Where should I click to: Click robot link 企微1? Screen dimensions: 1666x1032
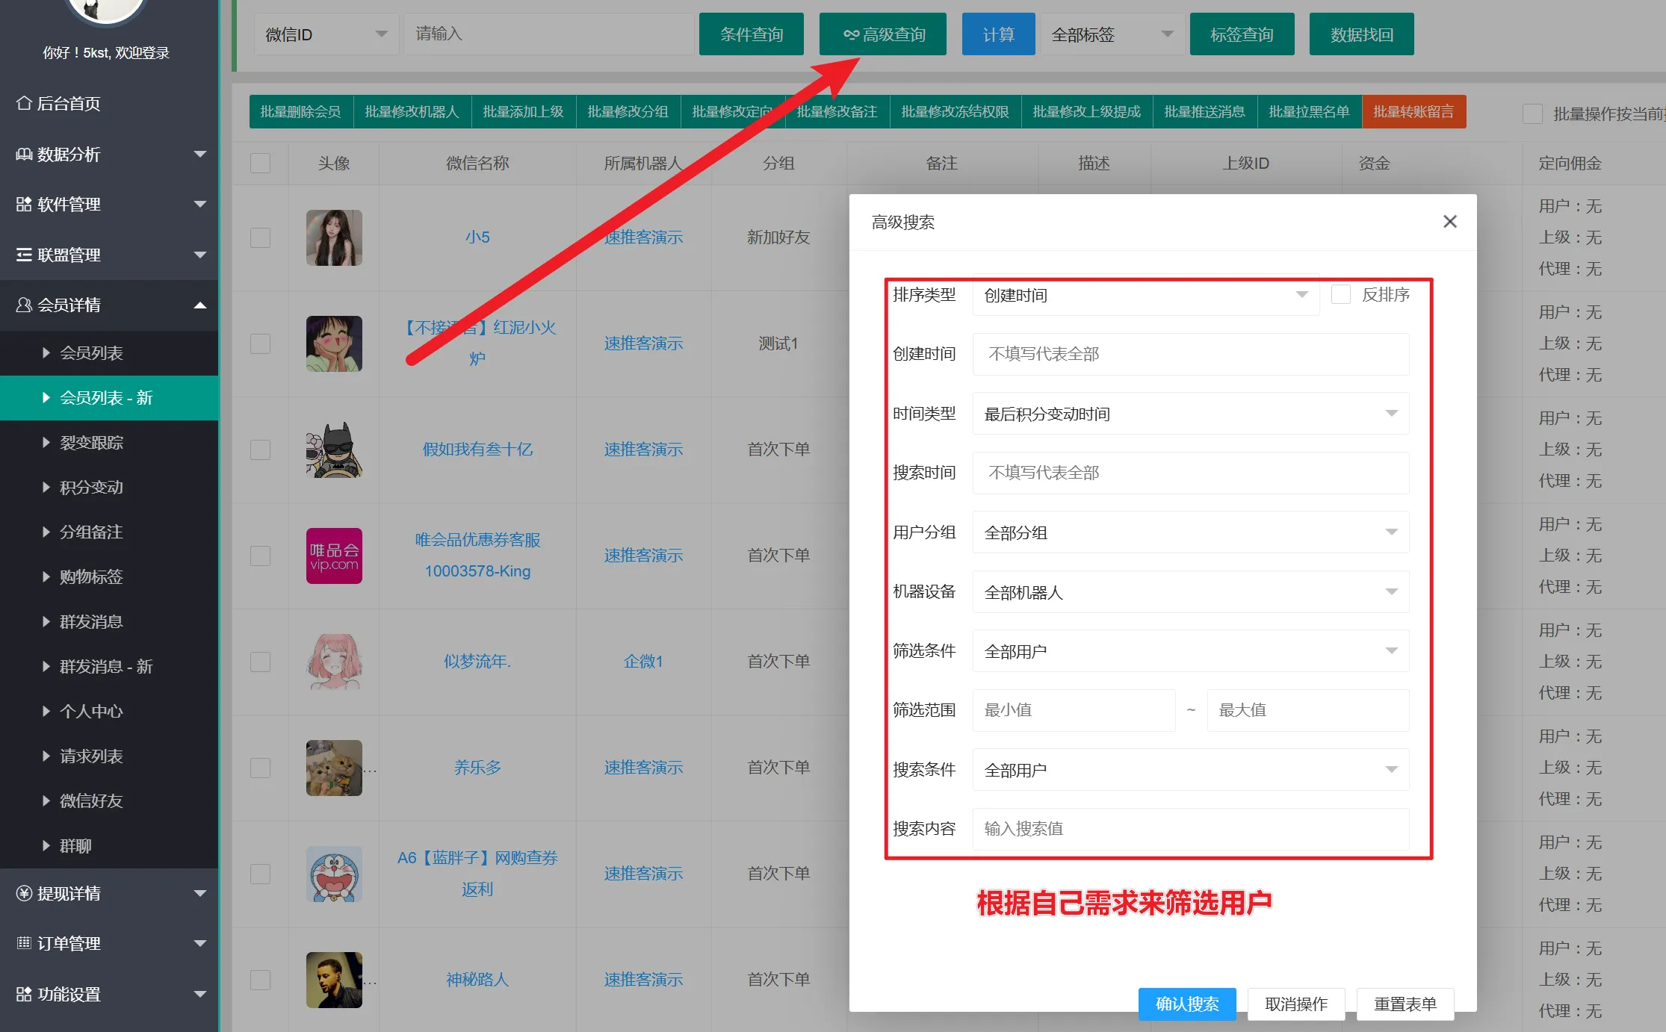(x=643, y=662)
